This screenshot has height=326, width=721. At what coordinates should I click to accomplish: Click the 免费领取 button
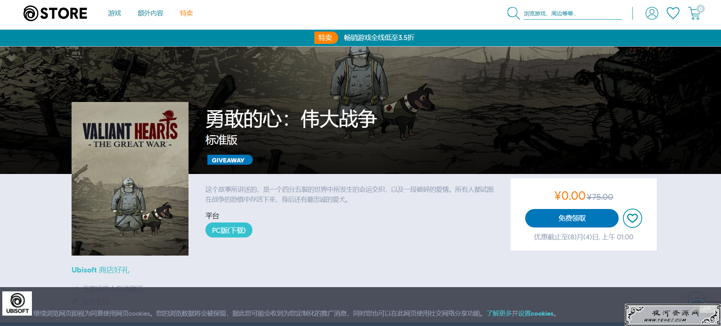[572, 218]
